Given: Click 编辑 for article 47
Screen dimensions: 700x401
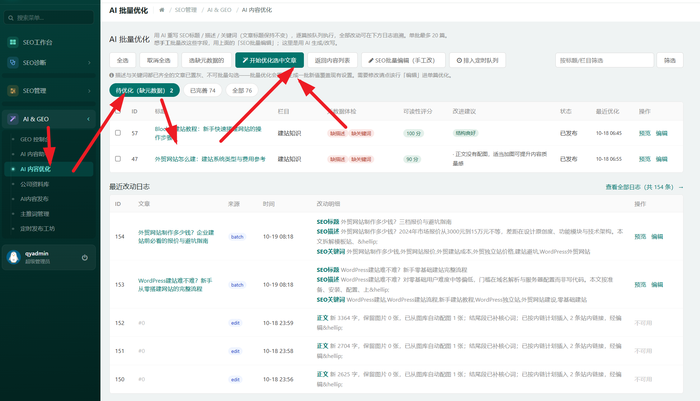Looking at the screenshot, I should [x=662, y=159].
